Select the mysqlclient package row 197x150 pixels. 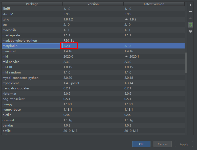tap(93, 83)
